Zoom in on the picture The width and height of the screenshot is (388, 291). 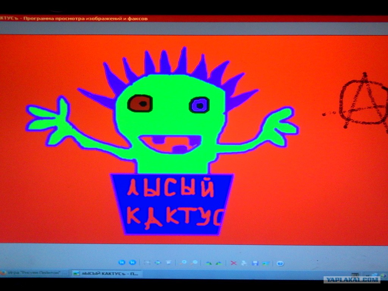184,263
